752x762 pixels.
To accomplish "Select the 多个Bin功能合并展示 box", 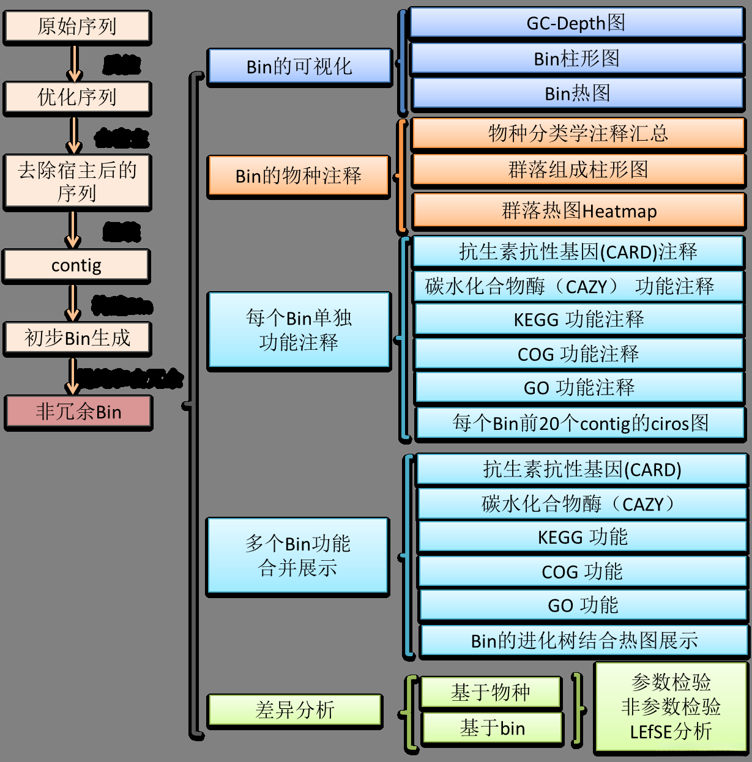I will [297, 555].
